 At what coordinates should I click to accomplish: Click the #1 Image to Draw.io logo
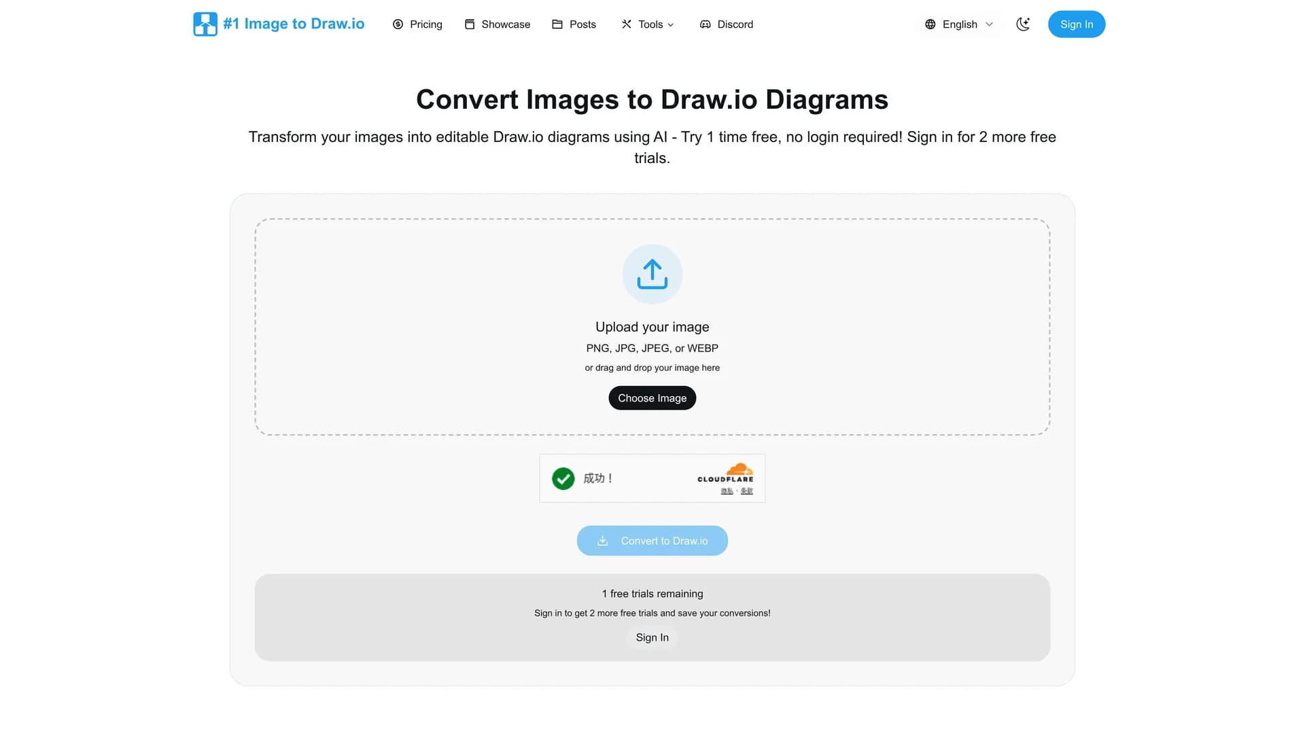279,24
